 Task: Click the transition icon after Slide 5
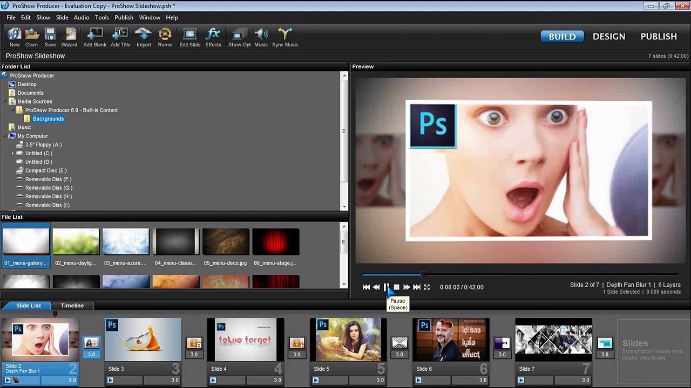pyautogui.click(x=399, y=343)
